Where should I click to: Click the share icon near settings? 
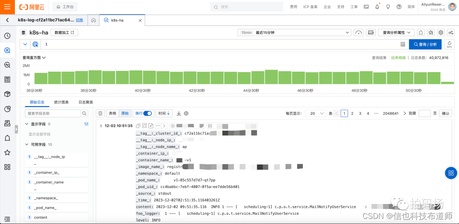(x=451, y=32)
